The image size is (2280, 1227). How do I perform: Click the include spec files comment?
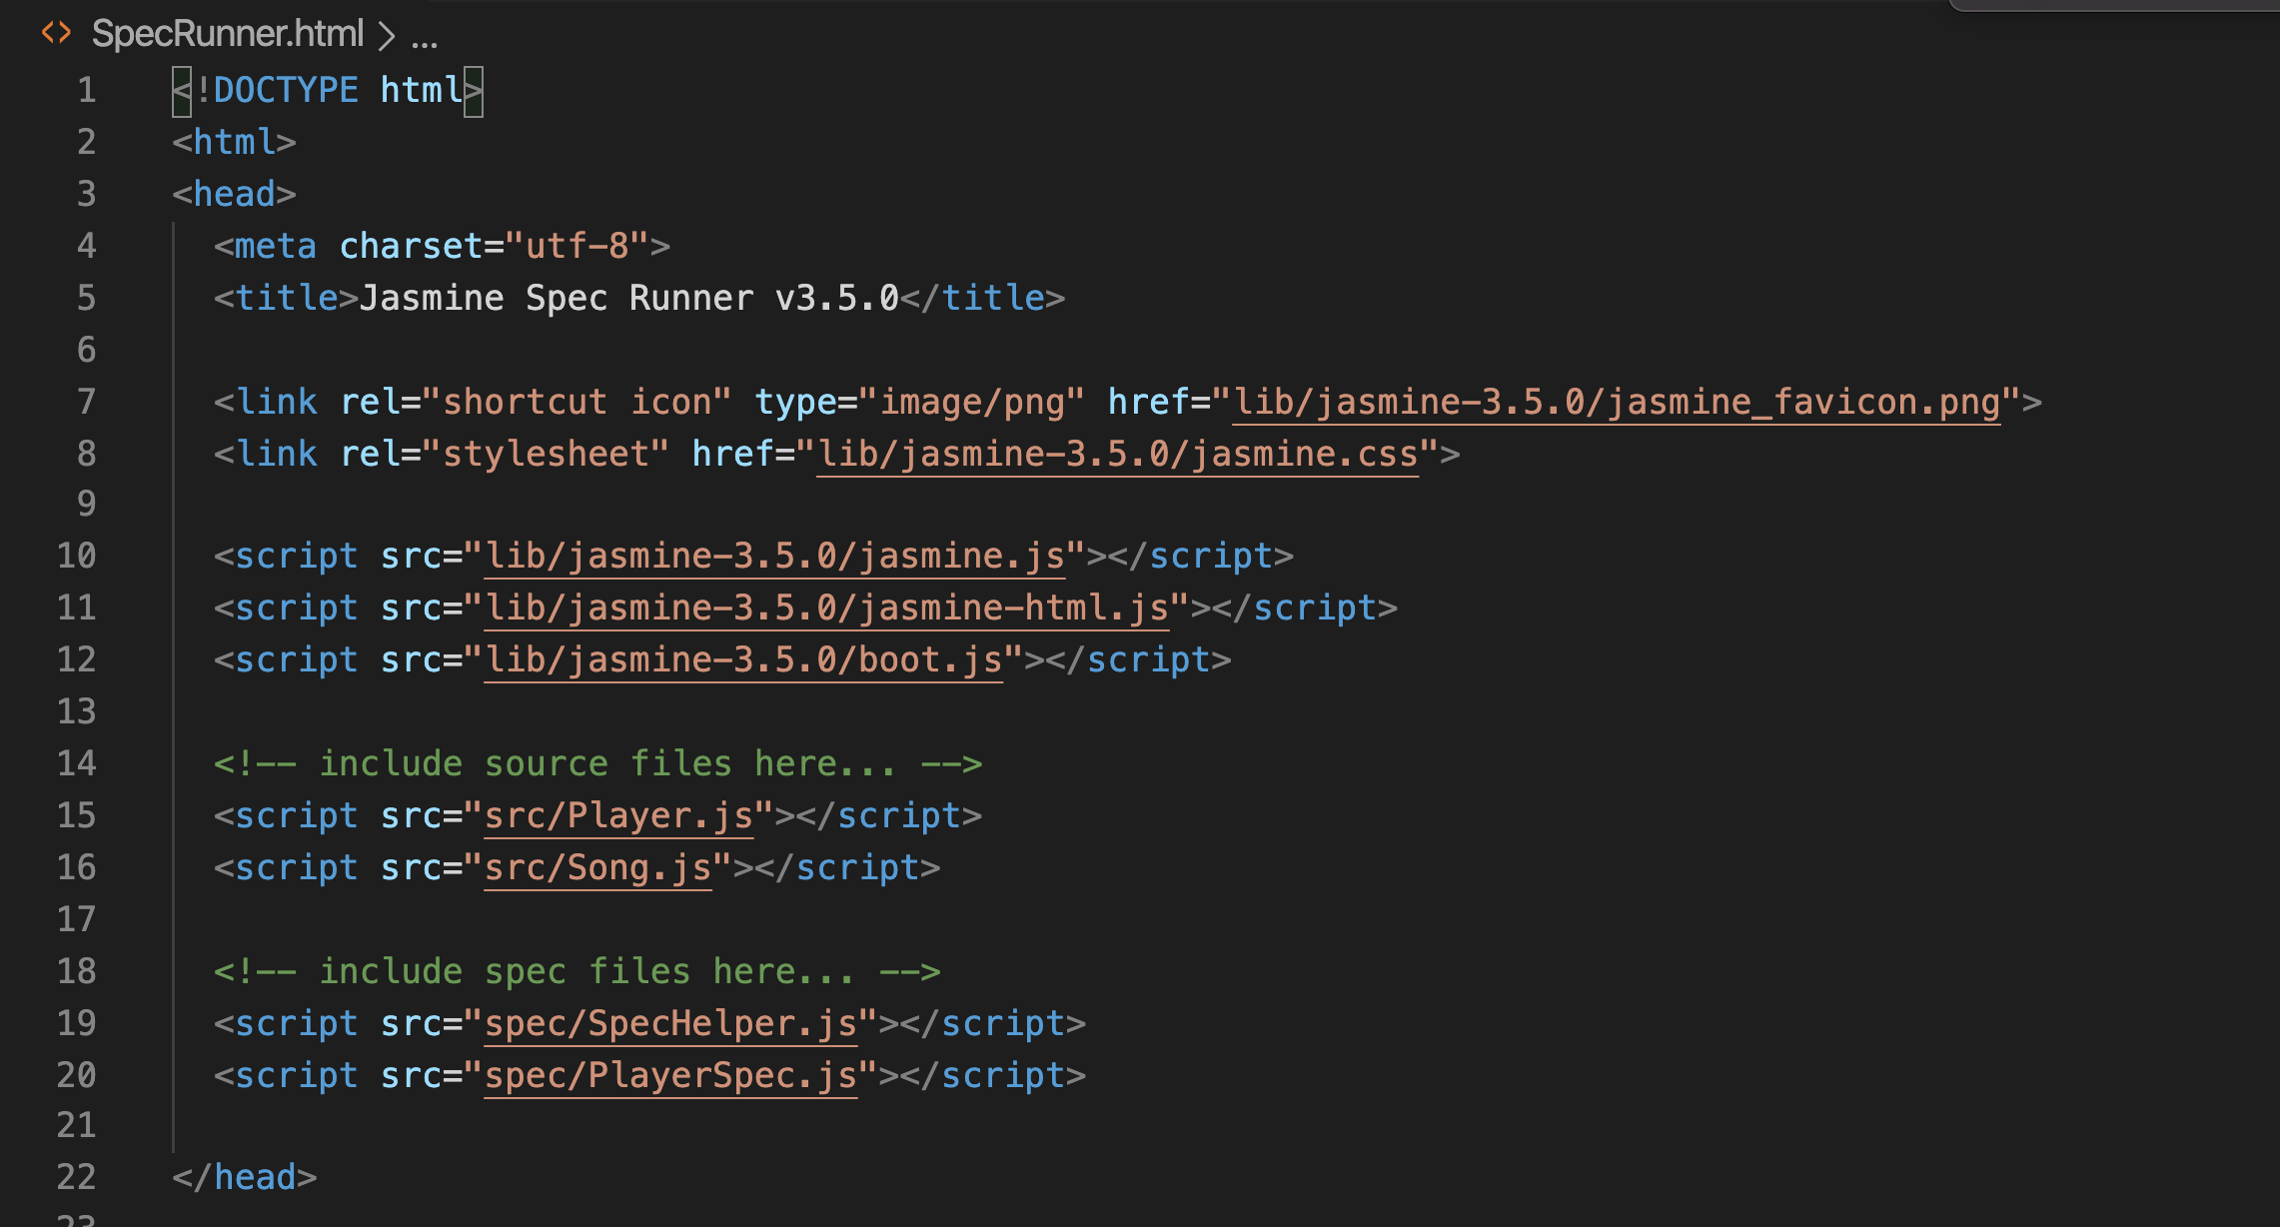tap(576, 971)
